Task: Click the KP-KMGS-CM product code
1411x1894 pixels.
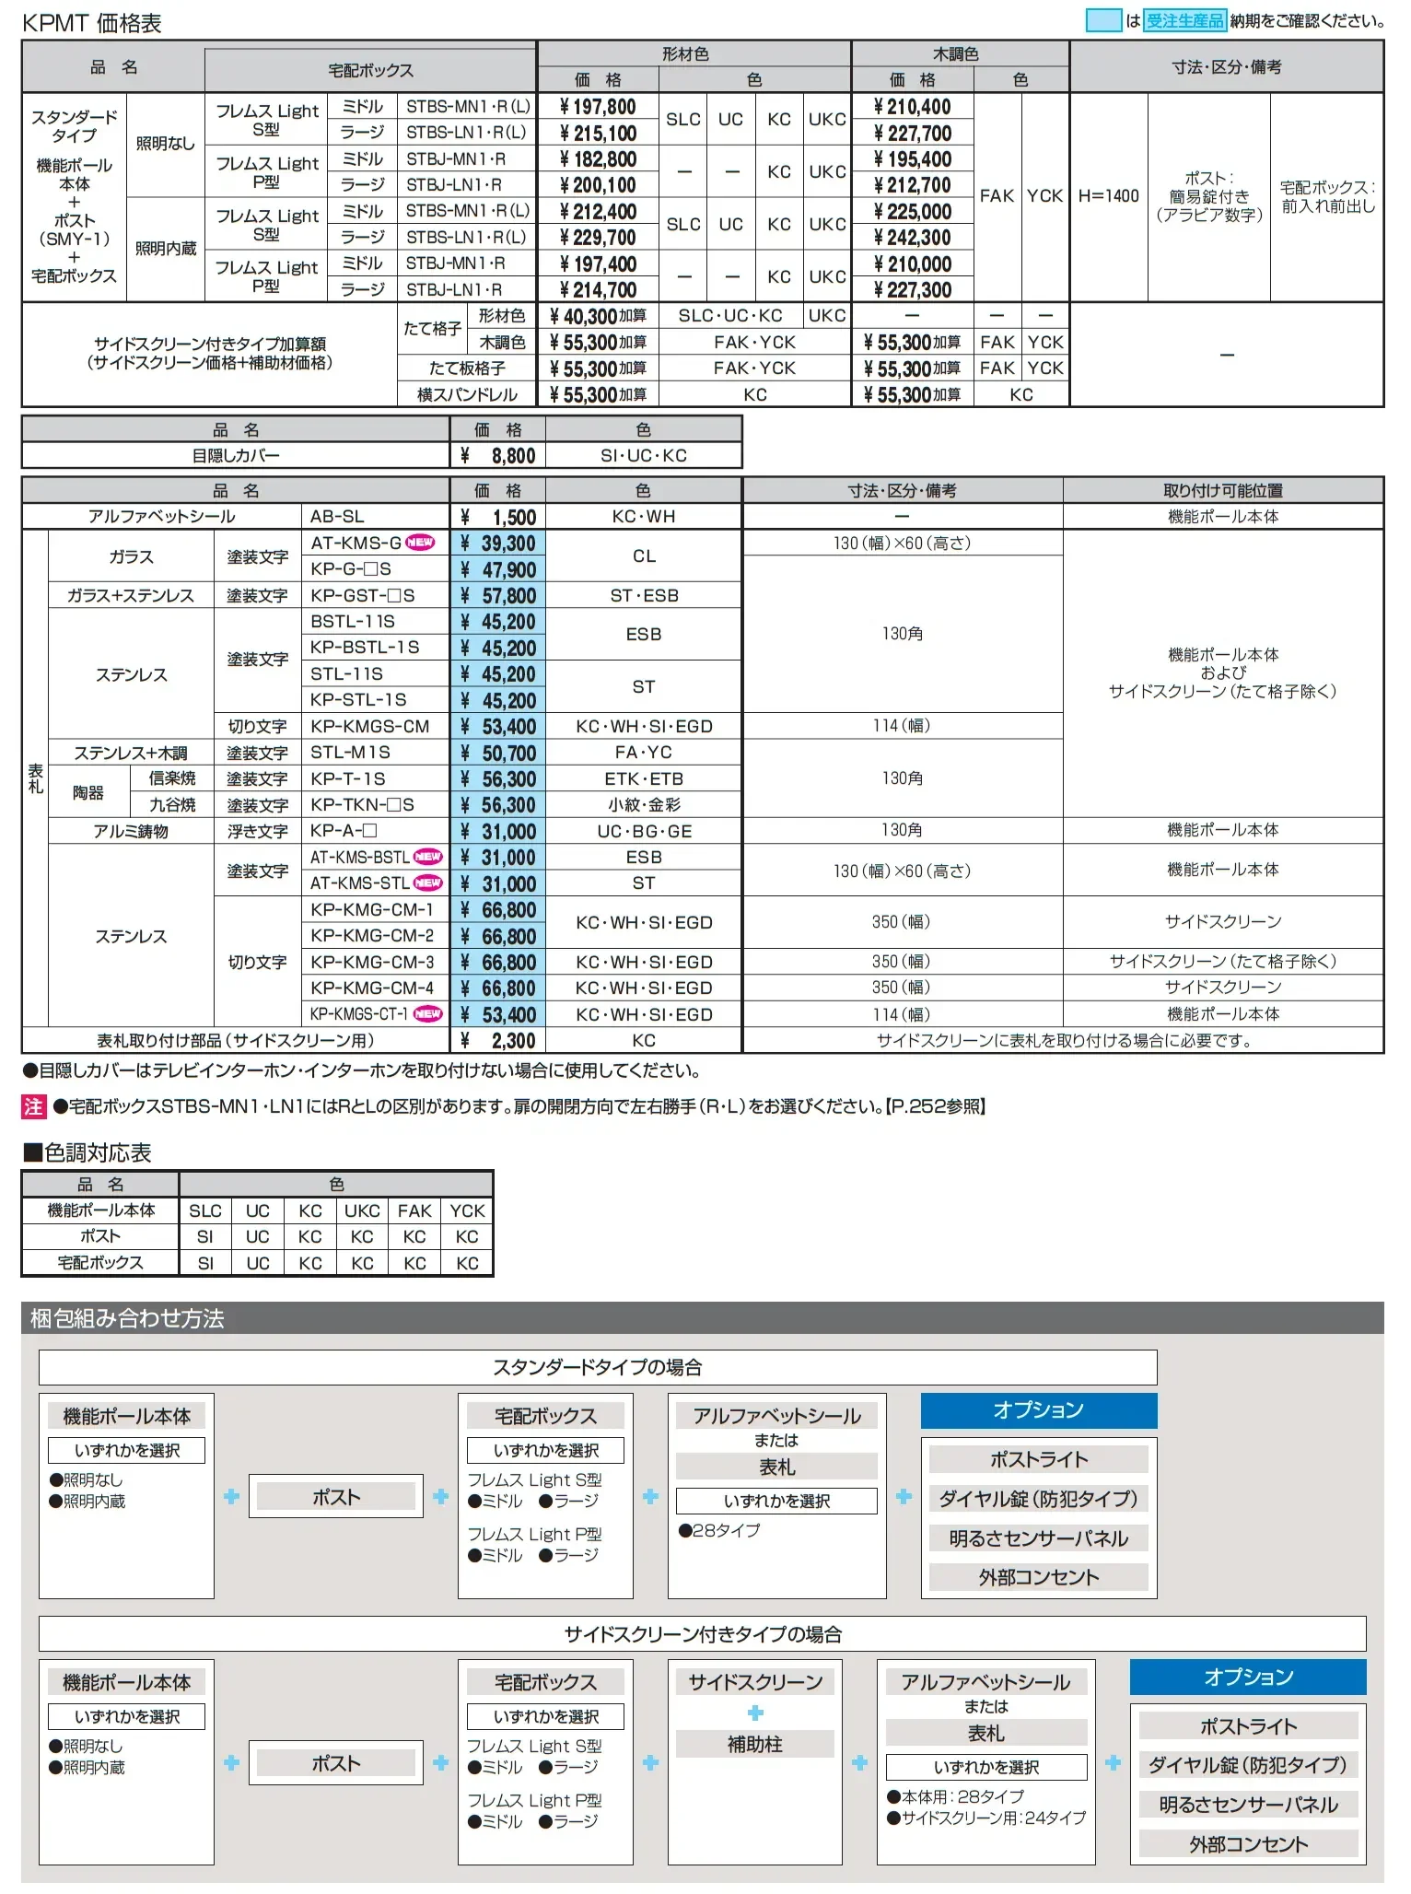Action: (370, 726)
